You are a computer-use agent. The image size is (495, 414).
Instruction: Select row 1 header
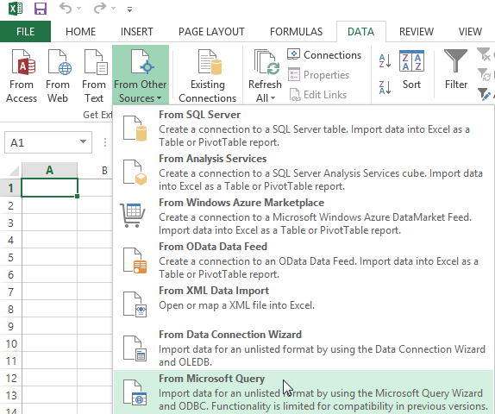(10, 188)
